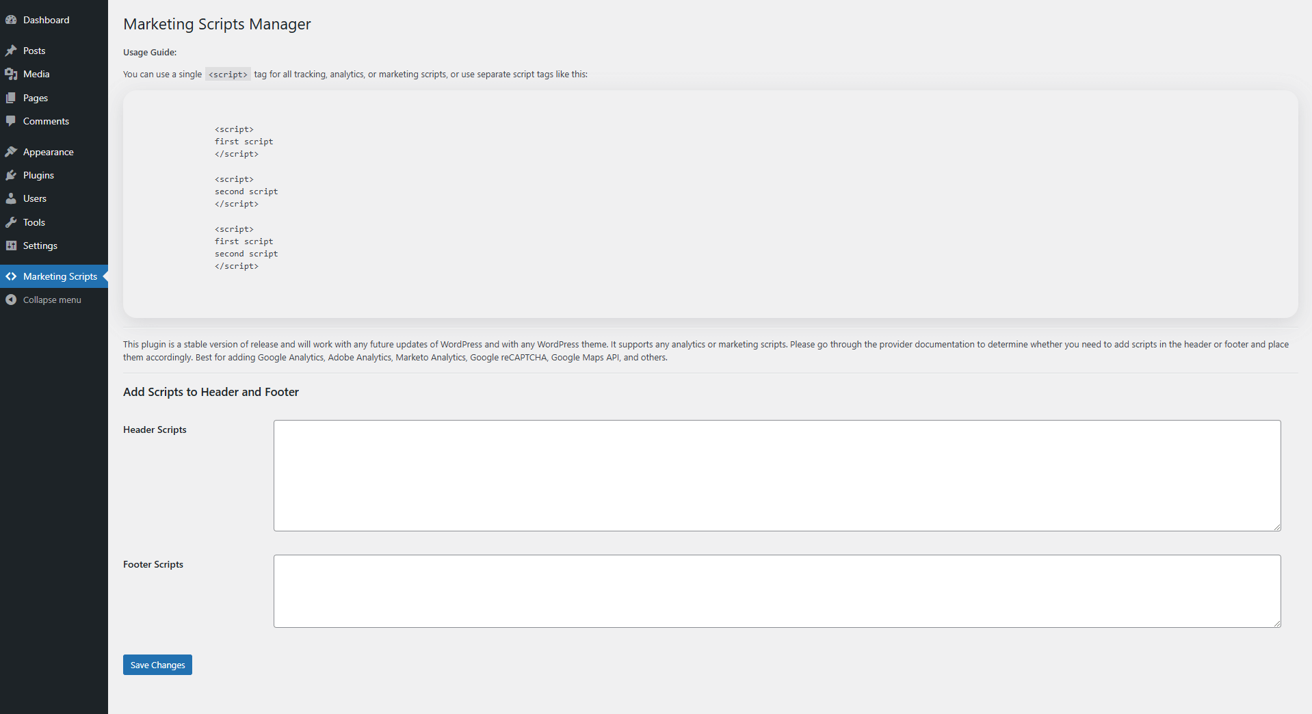Click the Media library icon
1312x714 pixels.
pyautogui.click(x=11, y=74)
